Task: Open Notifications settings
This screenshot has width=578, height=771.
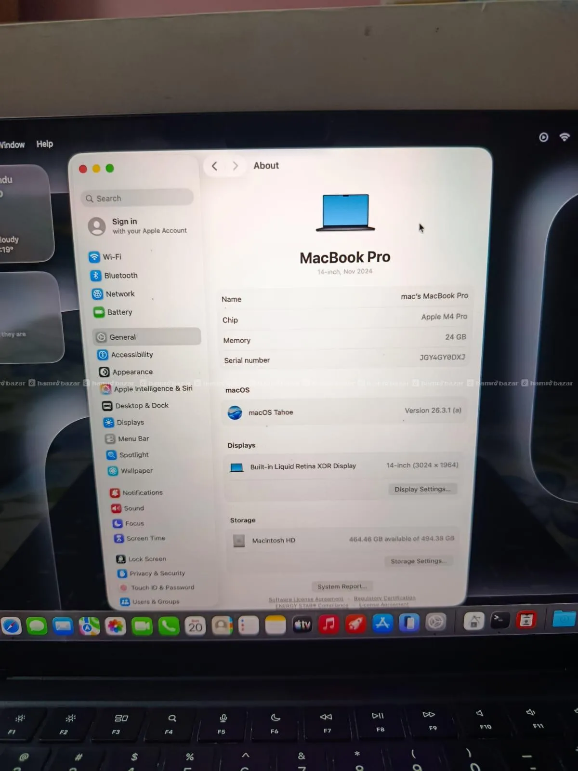Action: 136,492
